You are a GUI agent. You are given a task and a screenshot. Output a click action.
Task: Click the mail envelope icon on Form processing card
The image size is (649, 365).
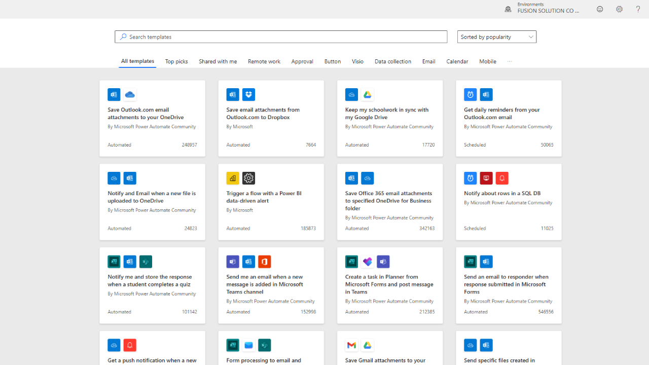pos(248,345)
